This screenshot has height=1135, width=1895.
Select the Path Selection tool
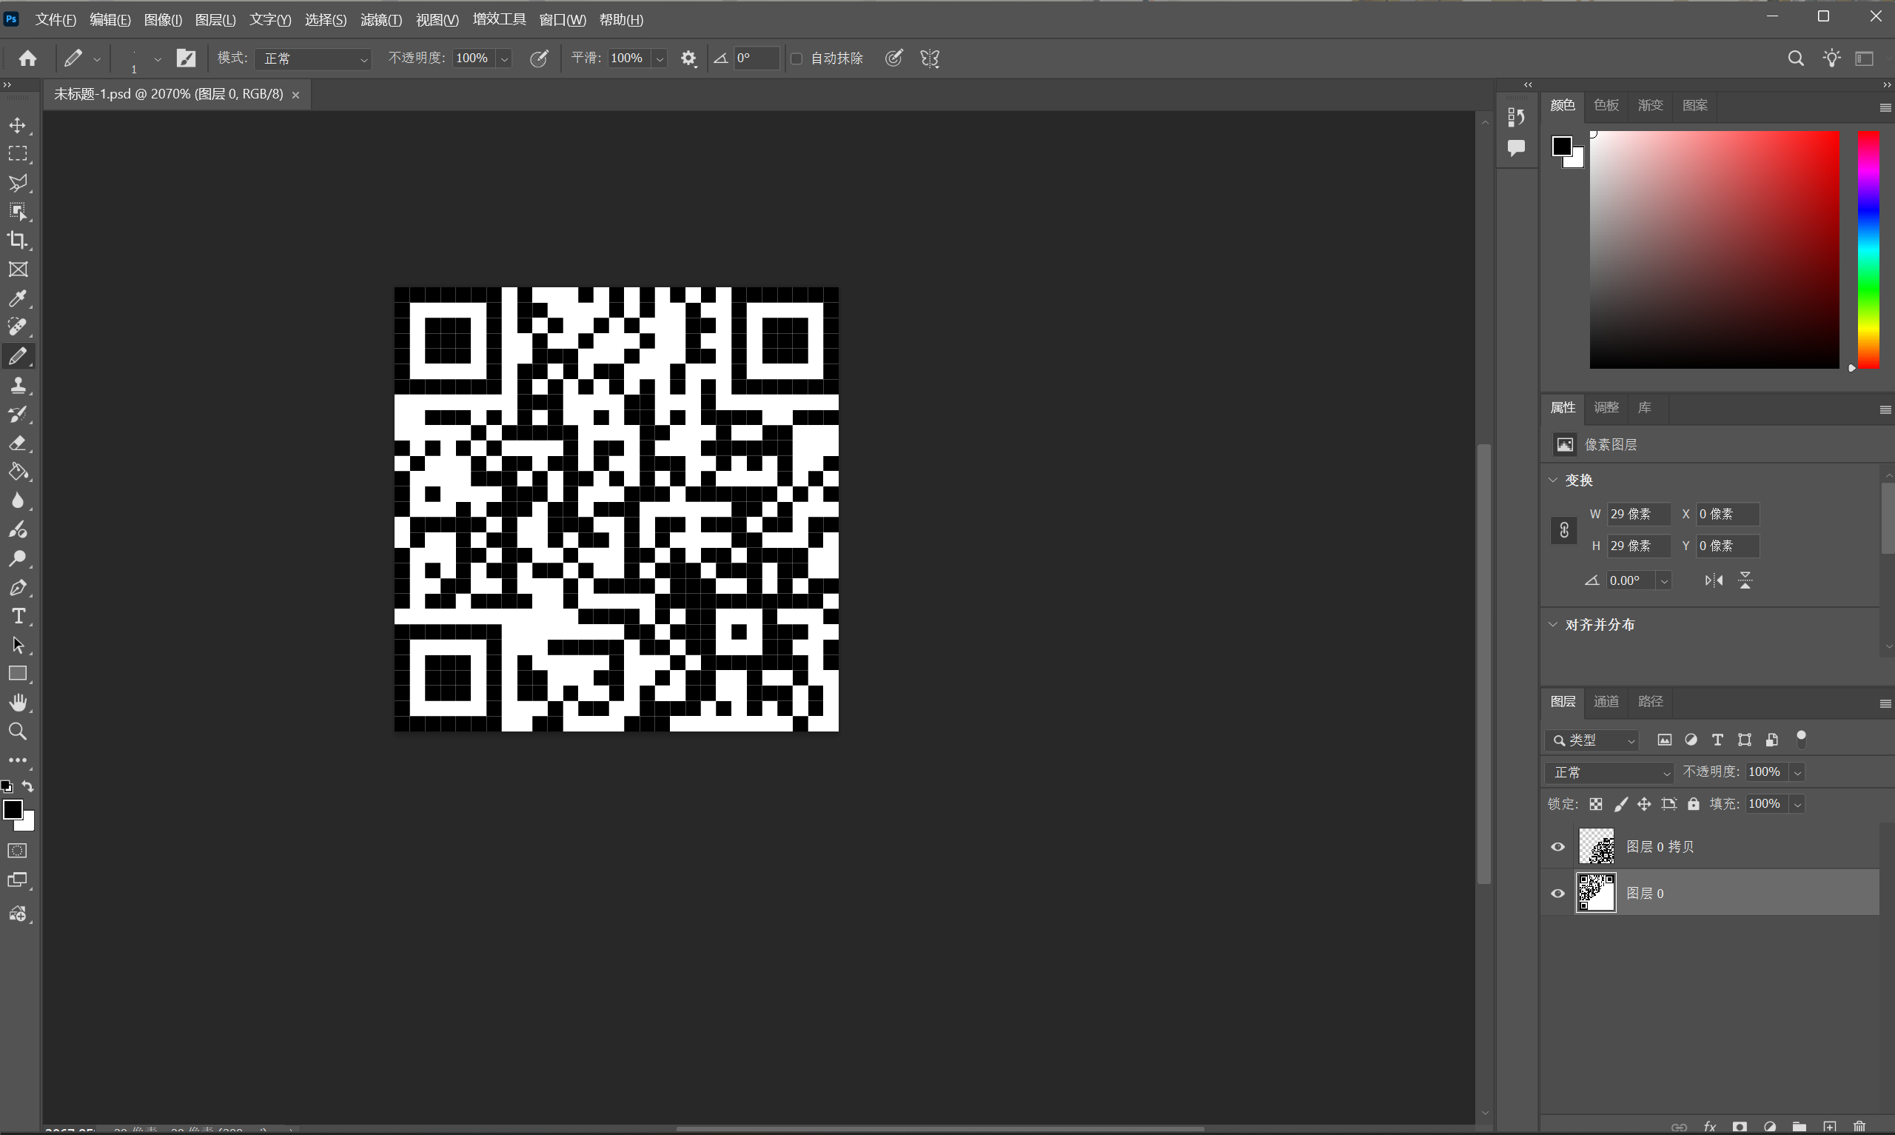[x=18, y=646]
